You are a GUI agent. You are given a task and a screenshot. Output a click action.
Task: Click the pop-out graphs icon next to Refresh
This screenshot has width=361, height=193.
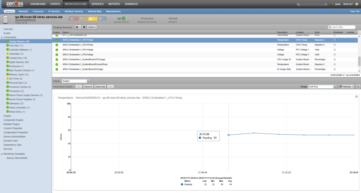coord(358,87)
